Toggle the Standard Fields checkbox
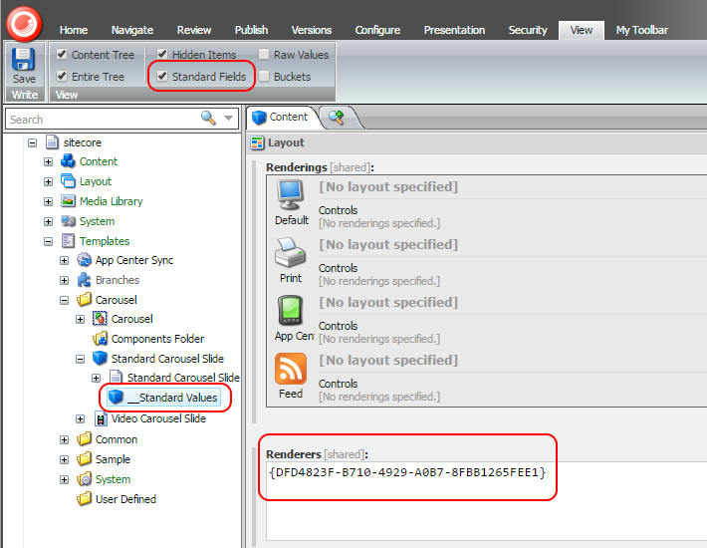707x548 pixels. click(162, 76)
